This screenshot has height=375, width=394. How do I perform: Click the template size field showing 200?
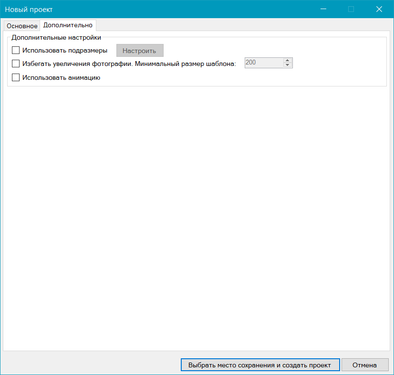[x=263, y=63]
